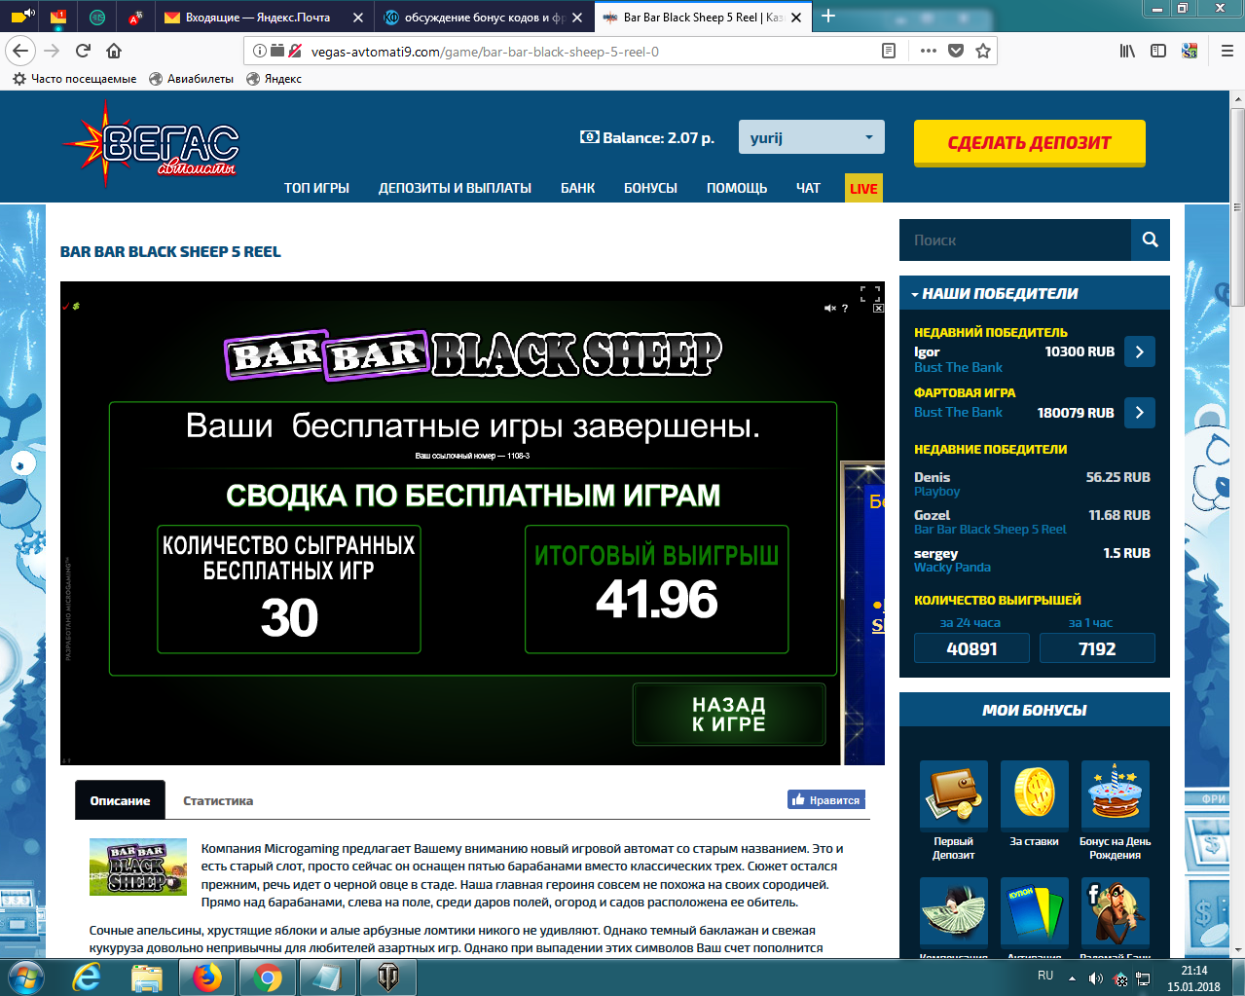Click the Нравится like button
This screenshot has width=1245, height=996.
coord(825,799)
